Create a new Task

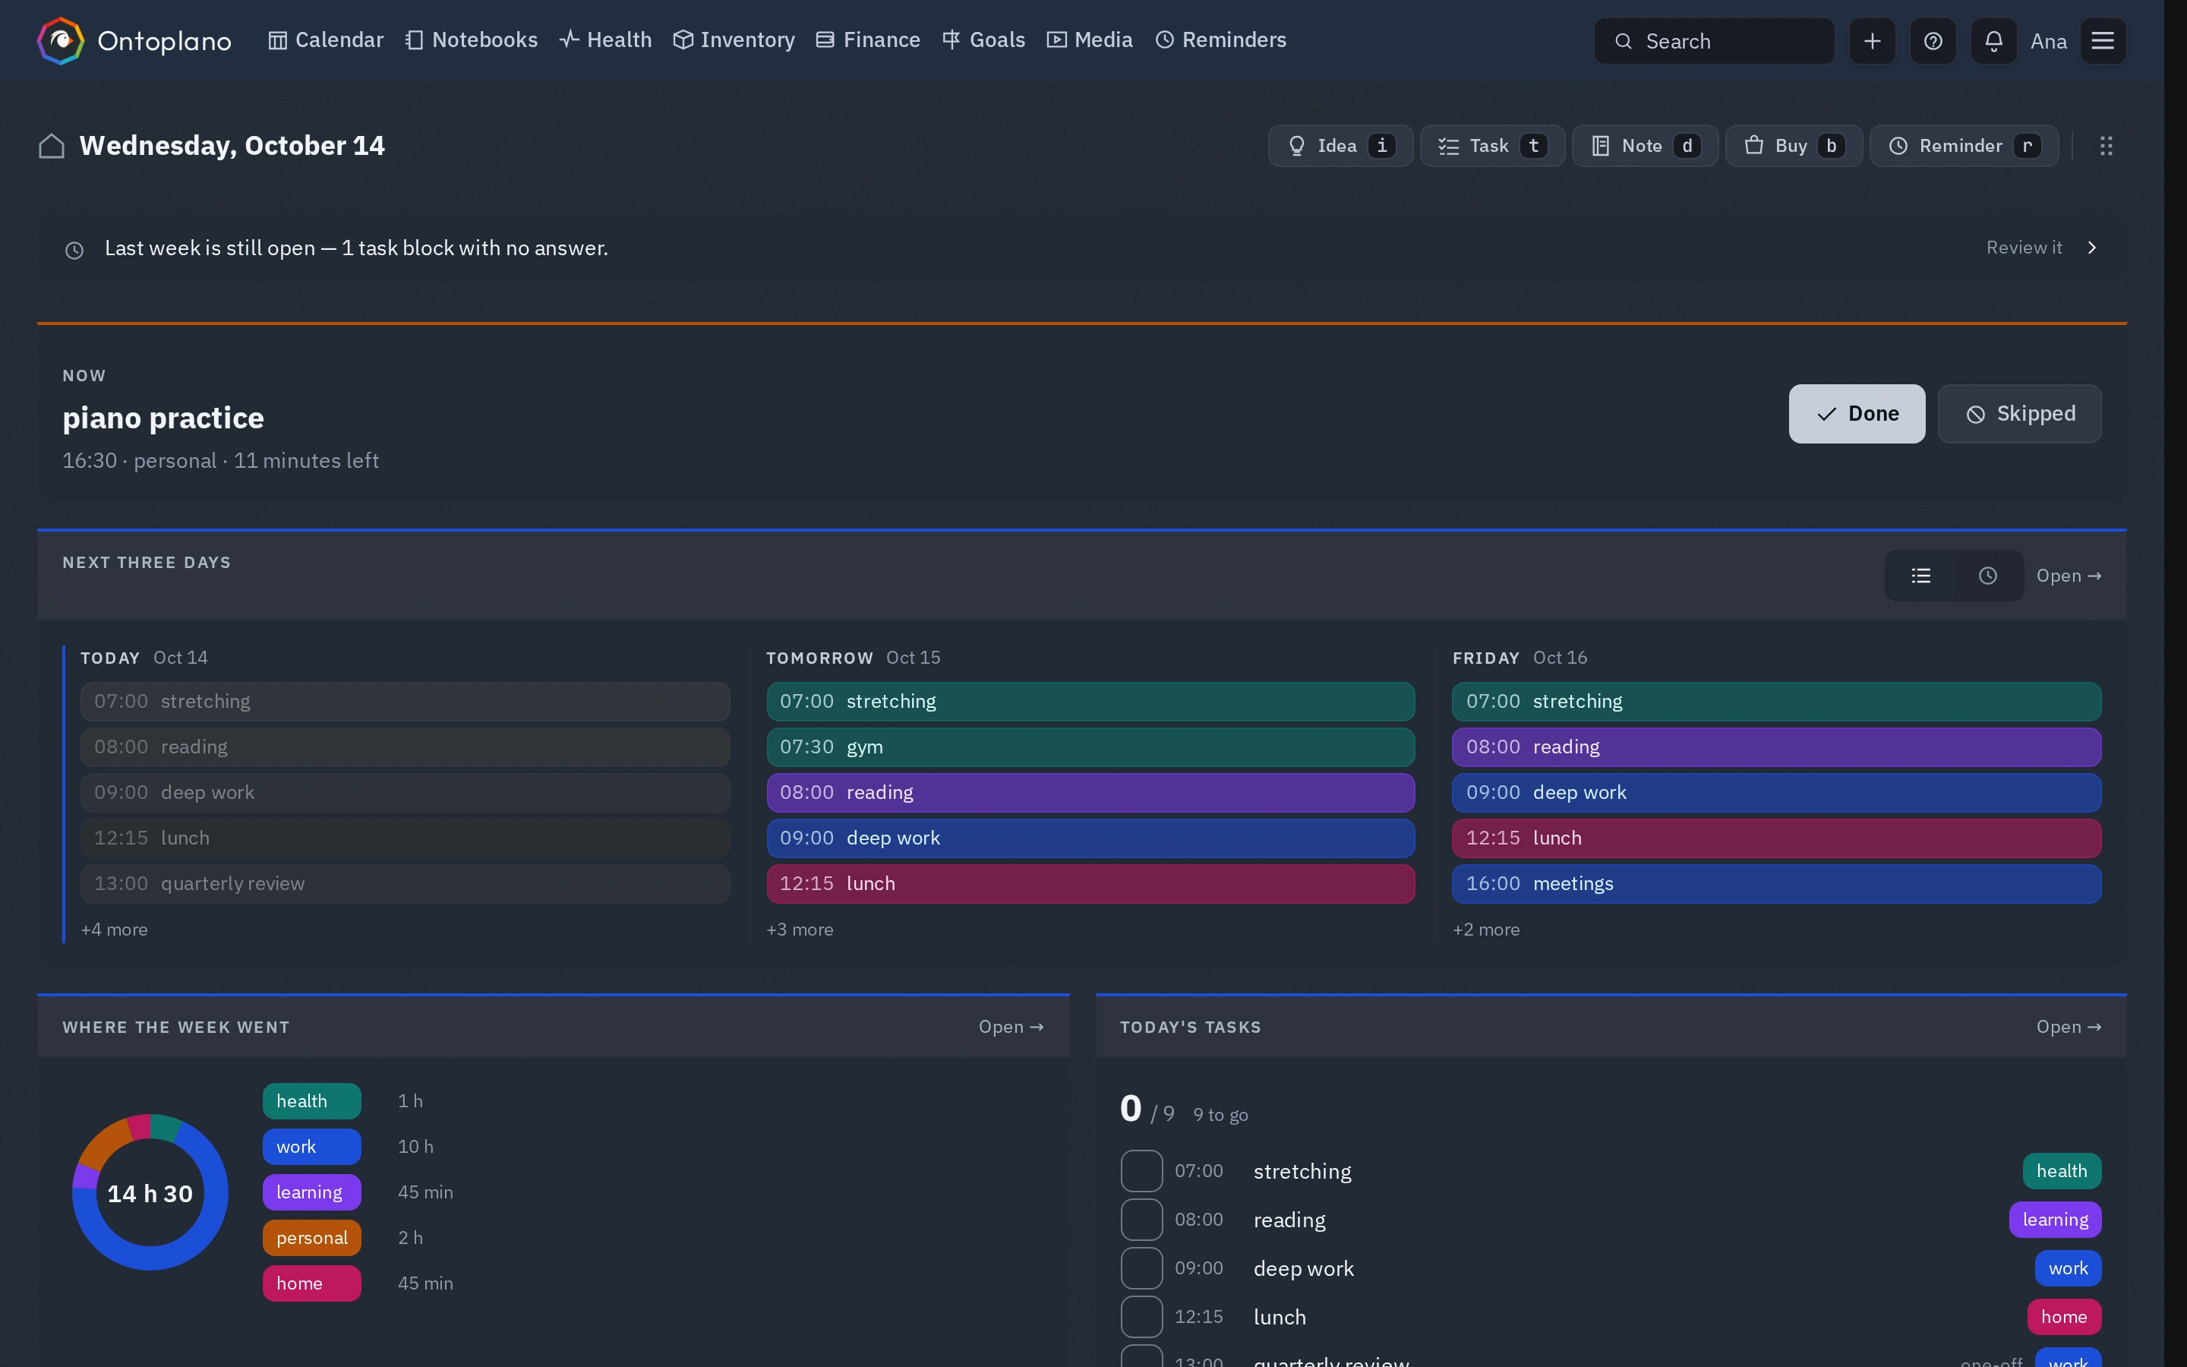tap(1492, 146)
